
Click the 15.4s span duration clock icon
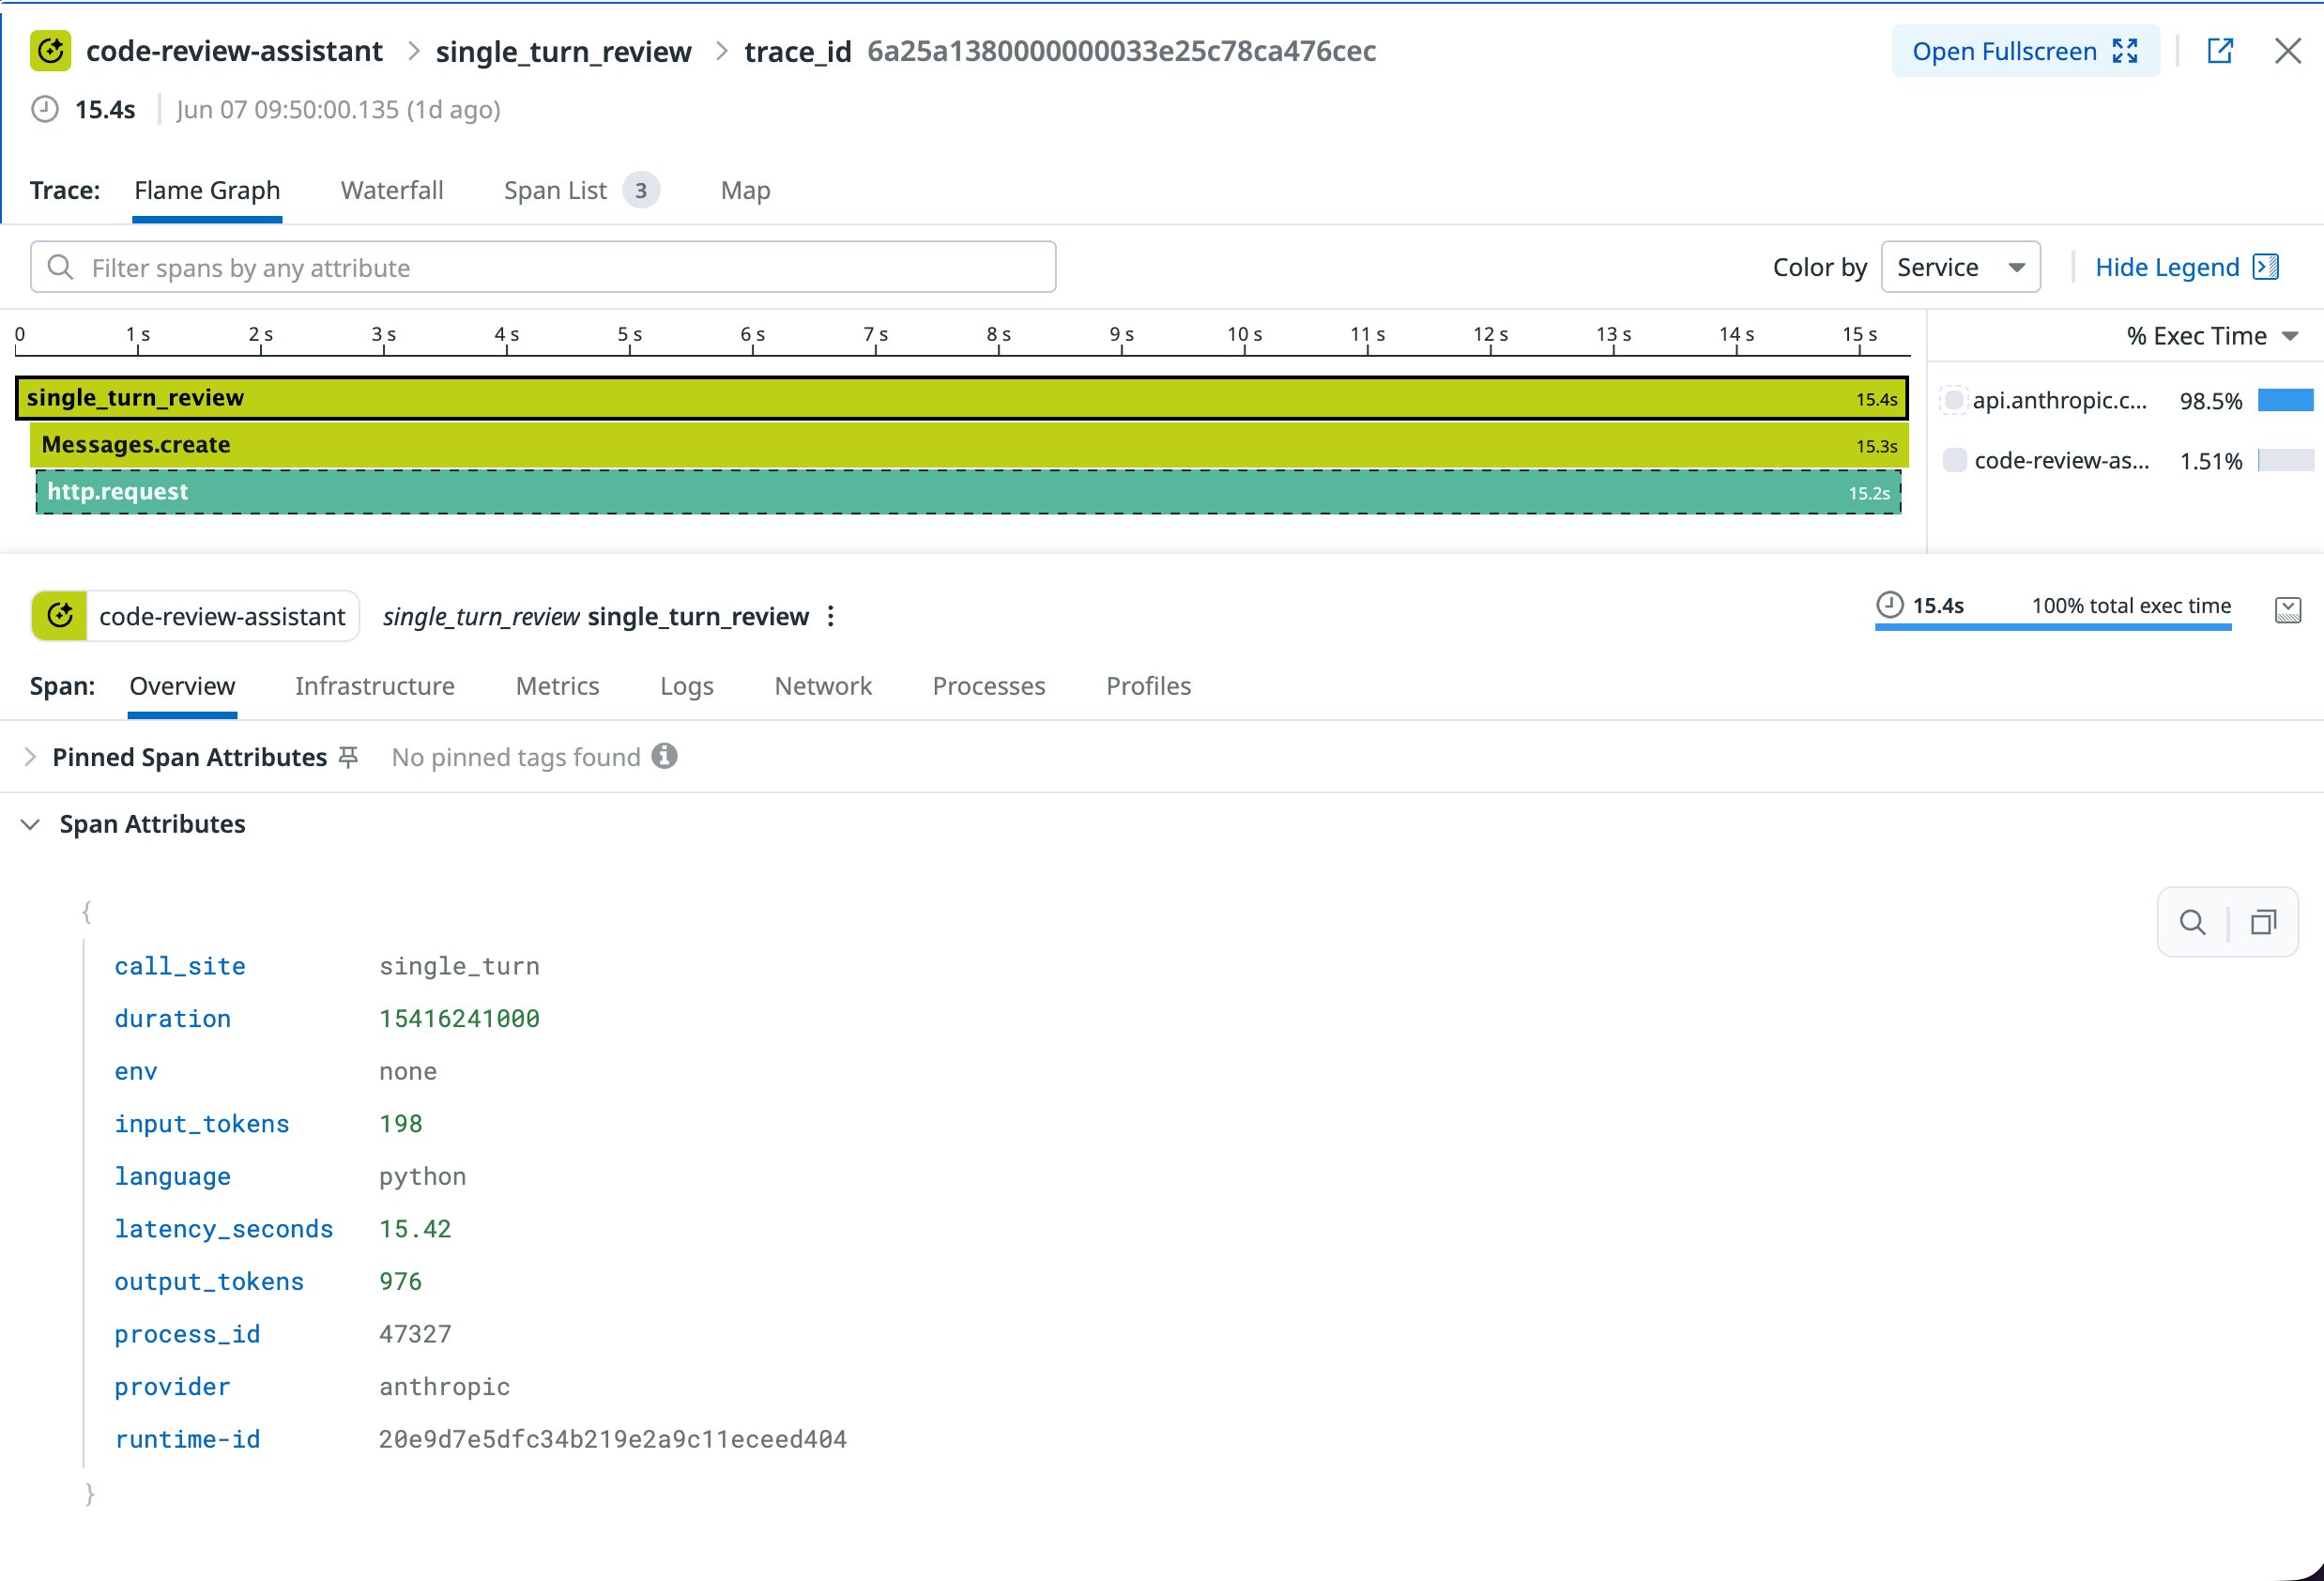(1889, 605)
